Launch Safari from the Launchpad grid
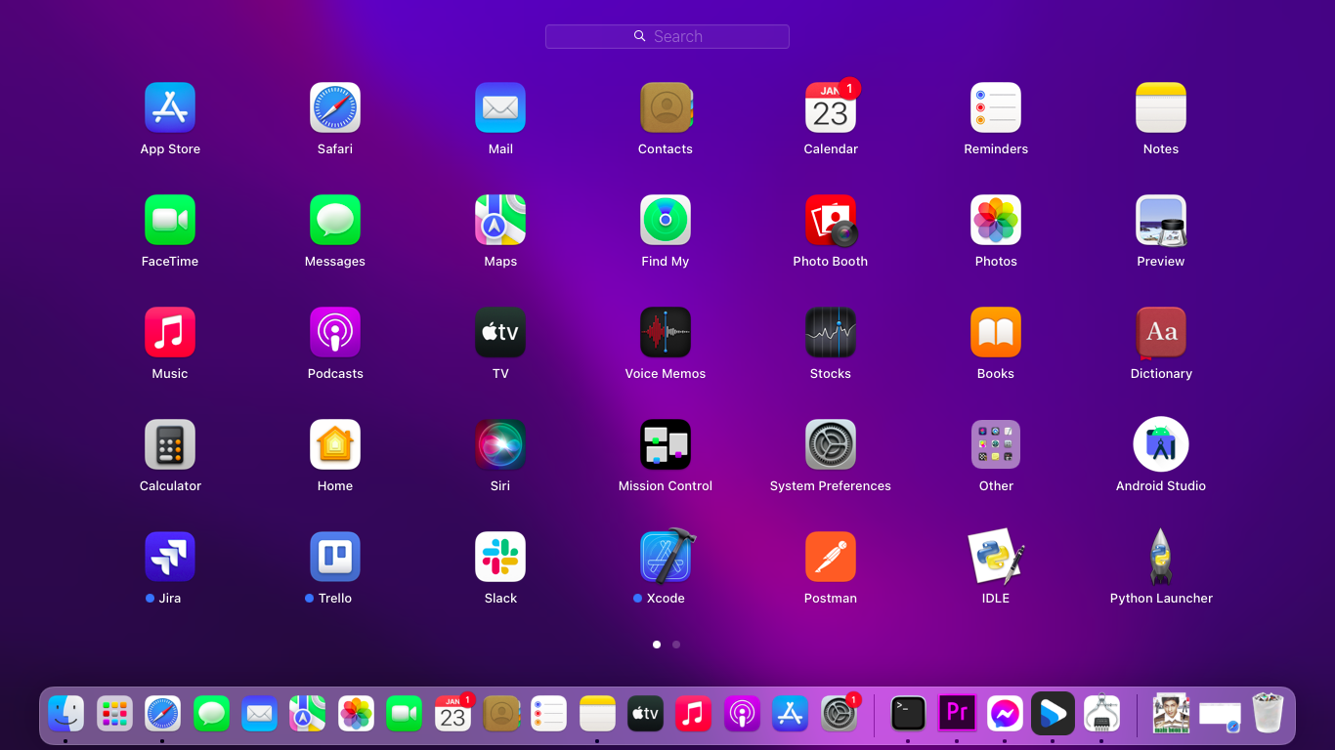 pos(335,107)
